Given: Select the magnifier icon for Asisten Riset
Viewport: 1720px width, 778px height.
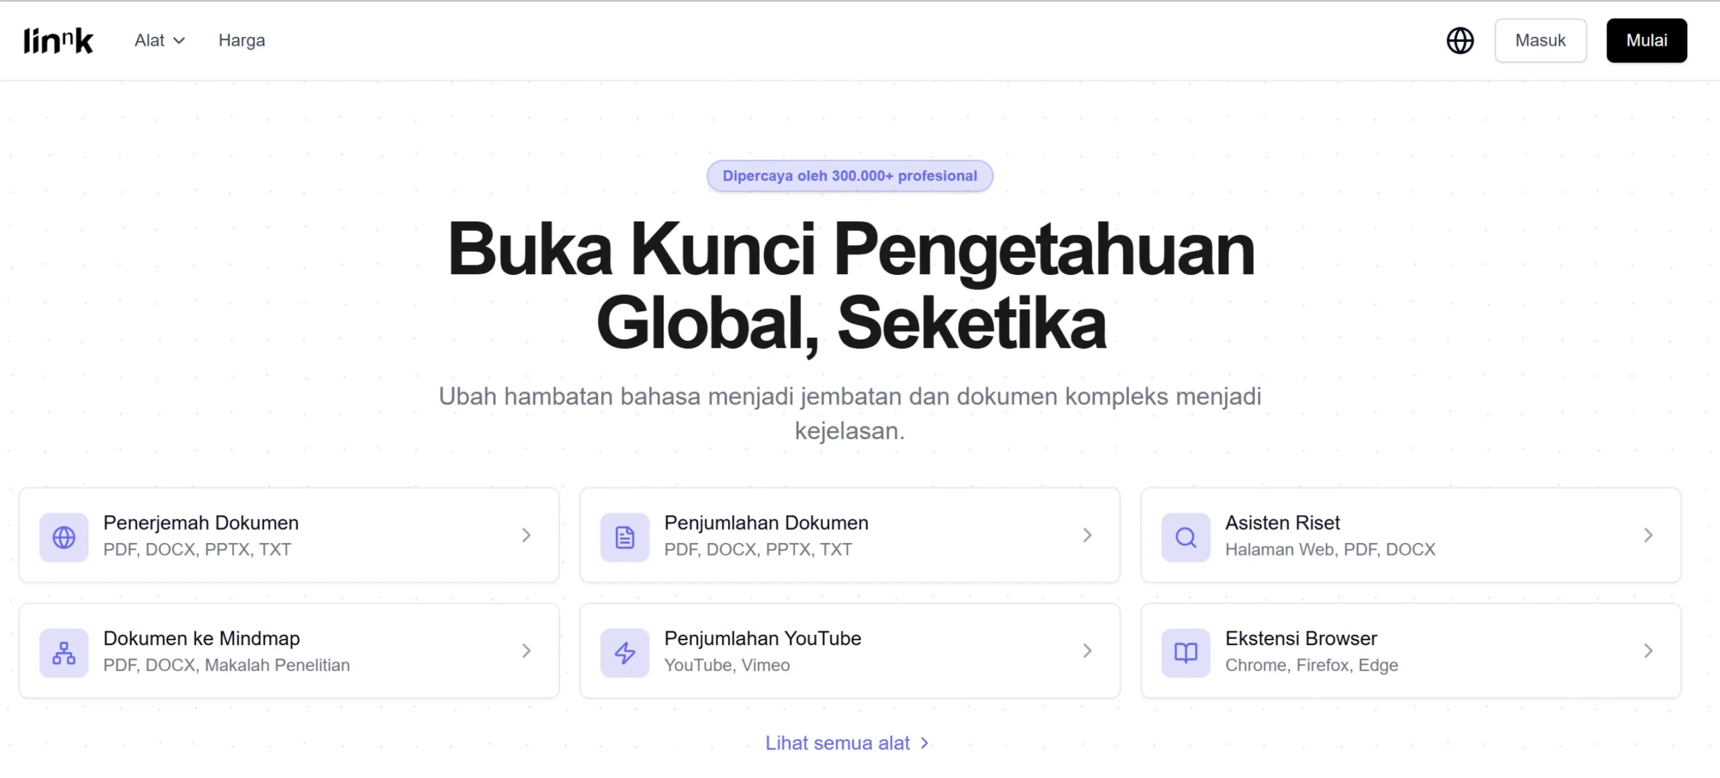Looking at the screenshot, I should pyautogui.click(x=1185, y=536).
